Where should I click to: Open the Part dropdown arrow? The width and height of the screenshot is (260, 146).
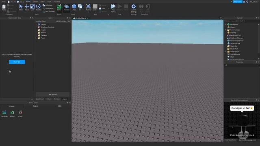point(74,12)
